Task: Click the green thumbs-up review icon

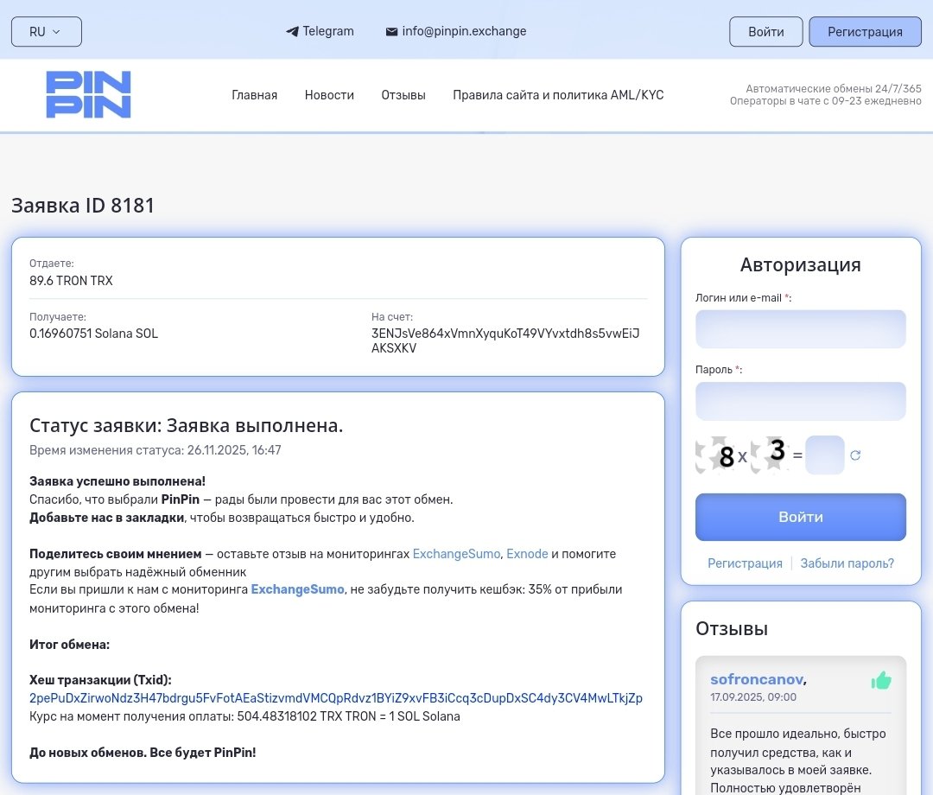Action: 880,681
